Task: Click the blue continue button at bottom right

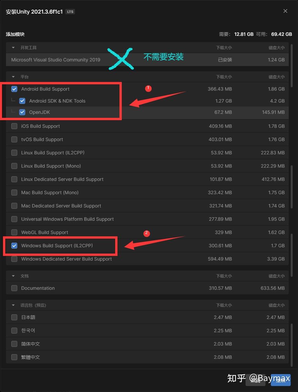Action: pyautogui.click(x=280, y=380)
